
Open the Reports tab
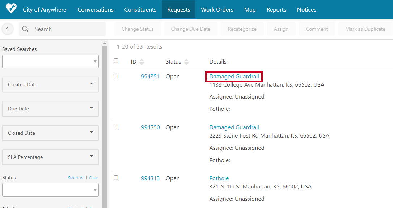tap(276, 9)
